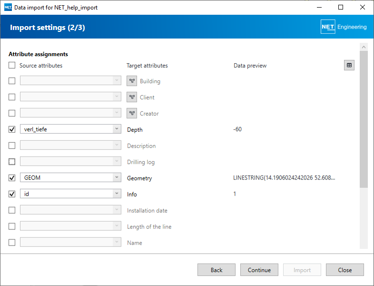Enable the Name attribute checkbox

pyautogui.click(x=12, y=242)
